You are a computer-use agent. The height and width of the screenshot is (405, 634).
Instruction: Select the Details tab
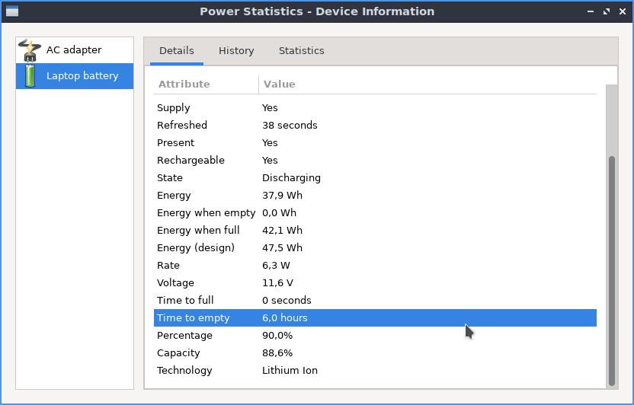177,51
